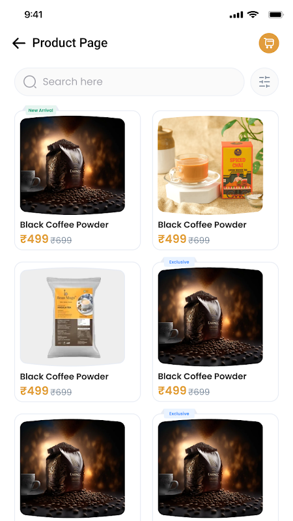Click the Search here input field
This screenshot has width=293, height=521.
[129, 82]
